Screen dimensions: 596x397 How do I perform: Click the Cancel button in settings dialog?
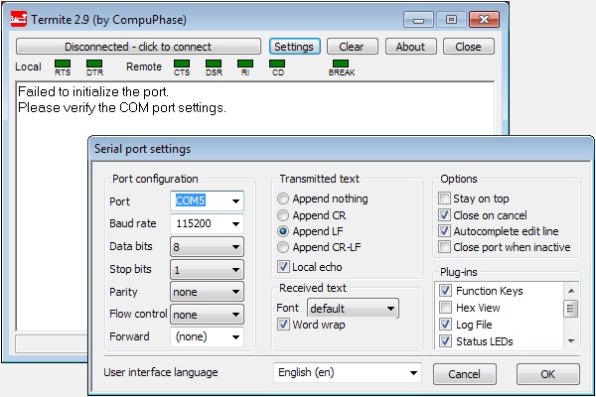click(465, 374)
